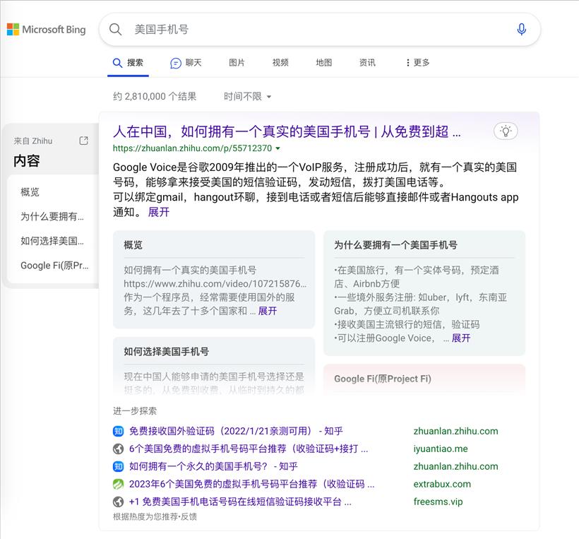
Task: Click the magnifier icon in the search box
Action: (x=116, y=30)
